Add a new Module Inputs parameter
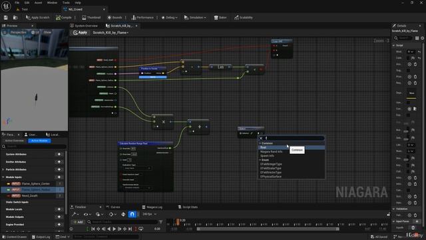Screen dimensions: 426x240 pos(59,177)
